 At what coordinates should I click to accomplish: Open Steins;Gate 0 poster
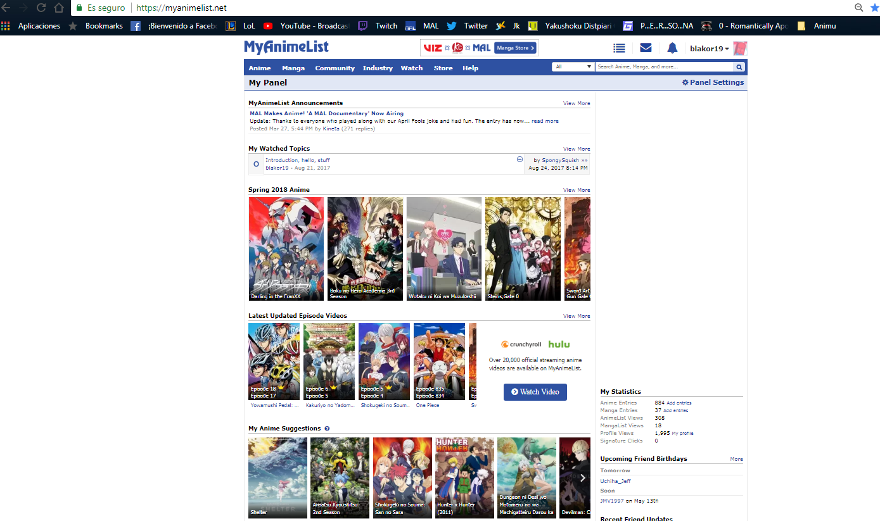(523, 248)
